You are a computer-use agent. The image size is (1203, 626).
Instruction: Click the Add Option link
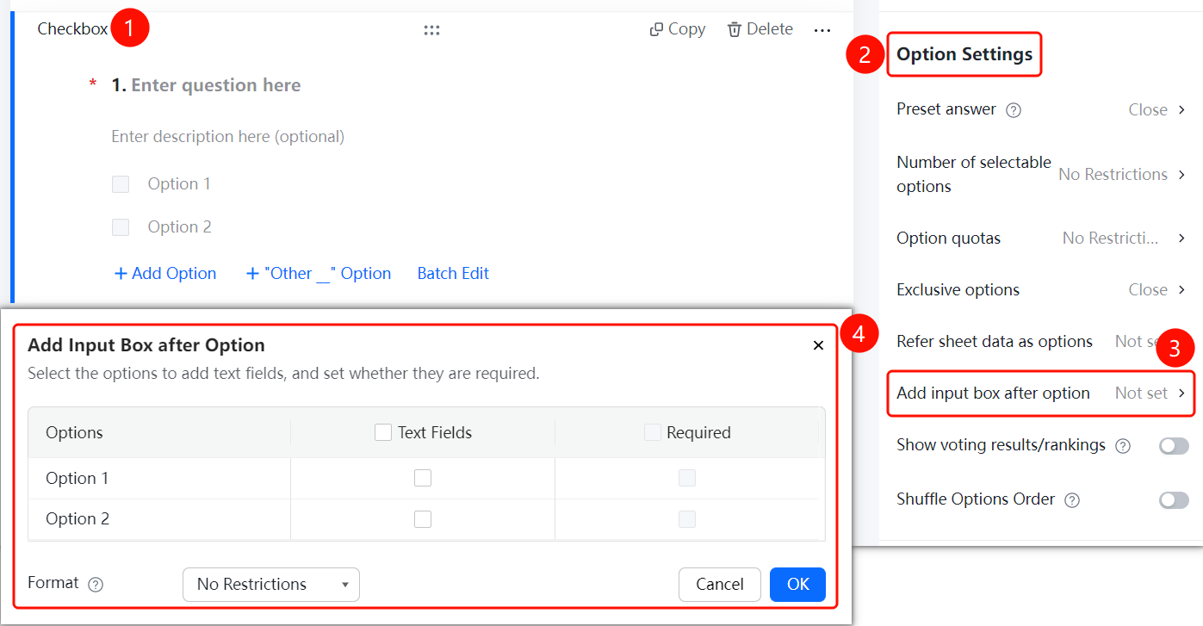165,273
